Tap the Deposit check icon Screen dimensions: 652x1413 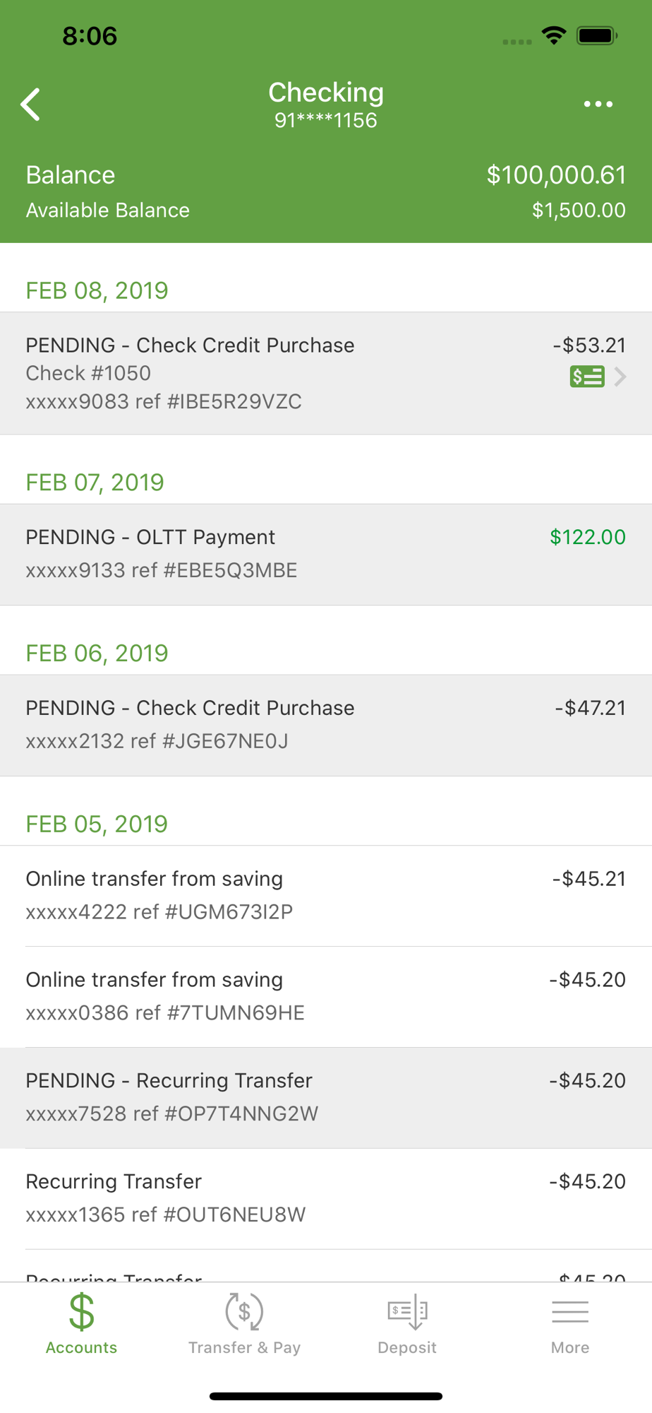407,1312
